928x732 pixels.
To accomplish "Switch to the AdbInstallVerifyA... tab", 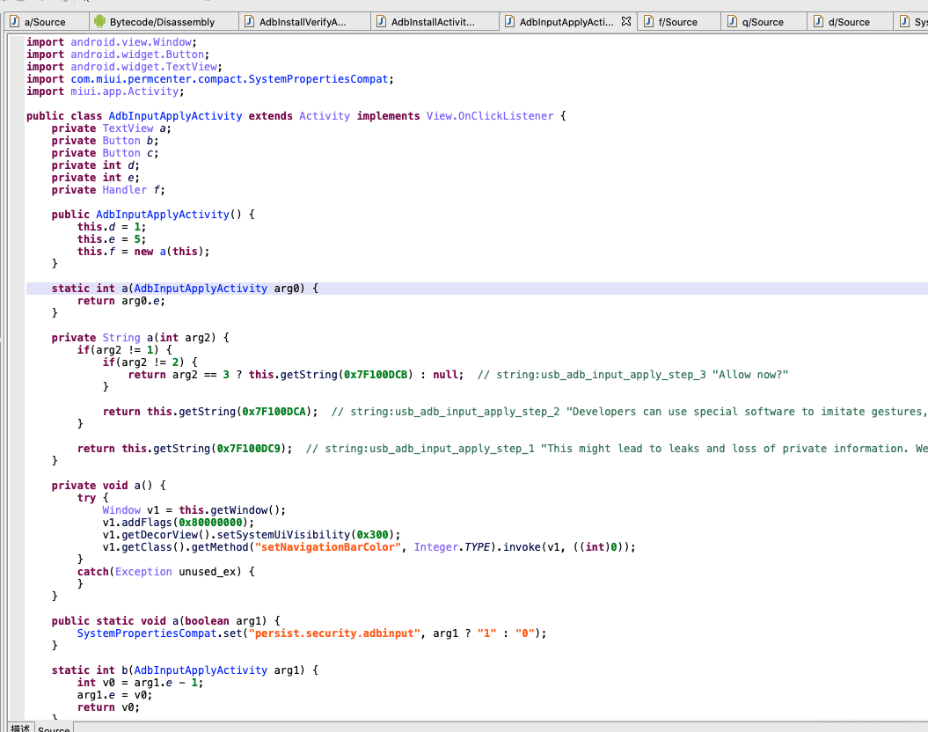I will [303, 22].
